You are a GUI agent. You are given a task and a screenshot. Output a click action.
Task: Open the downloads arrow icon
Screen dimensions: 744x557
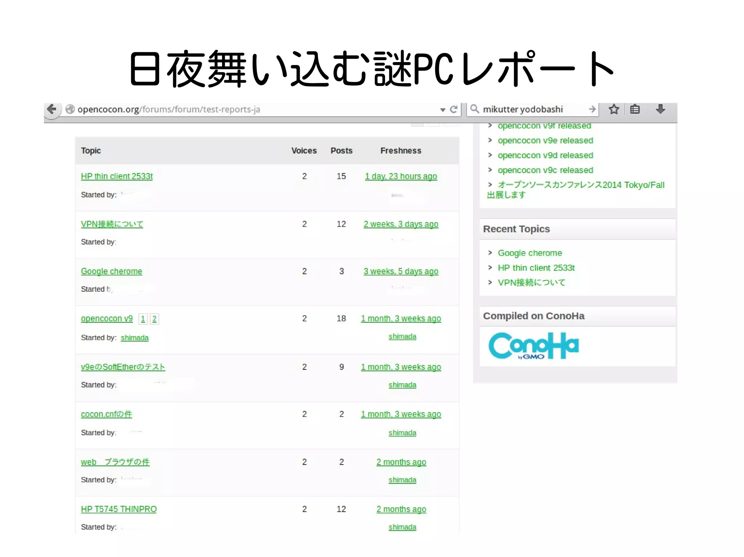point(660,109)
